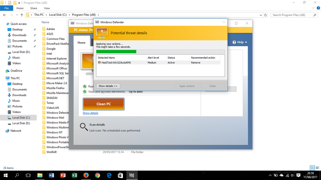Select the VideoLAN folder
The height and width of the screenshot is (180, 321).
(53, 108)
